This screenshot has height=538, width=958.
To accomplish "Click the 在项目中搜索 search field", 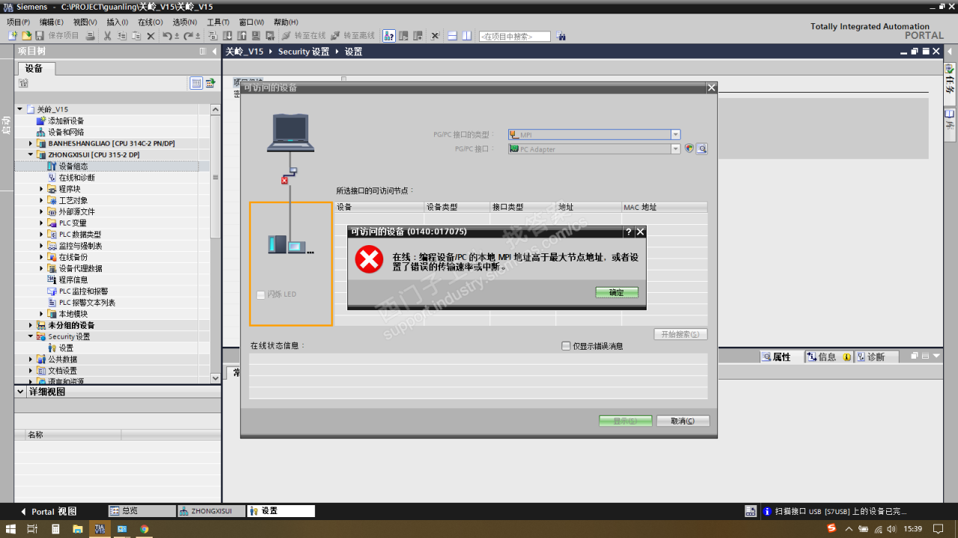I will point(514,36).
